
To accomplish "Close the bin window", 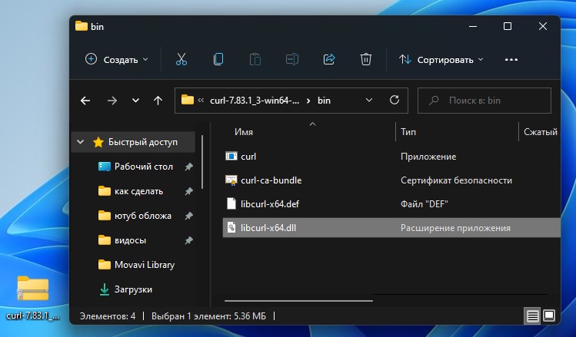I will click(x=543, y=26).
